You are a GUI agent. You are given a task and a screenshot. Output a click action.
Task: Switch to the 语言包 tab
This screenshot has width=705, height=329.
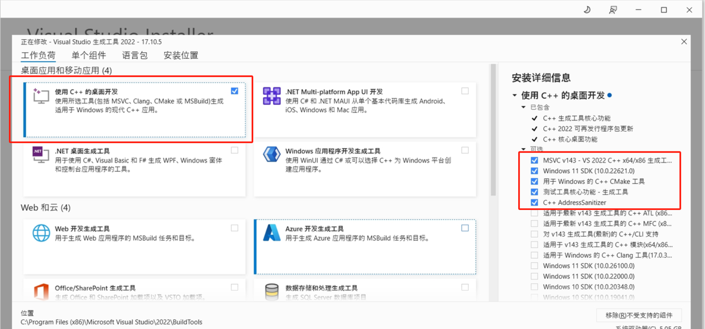(x=135, y=56)
